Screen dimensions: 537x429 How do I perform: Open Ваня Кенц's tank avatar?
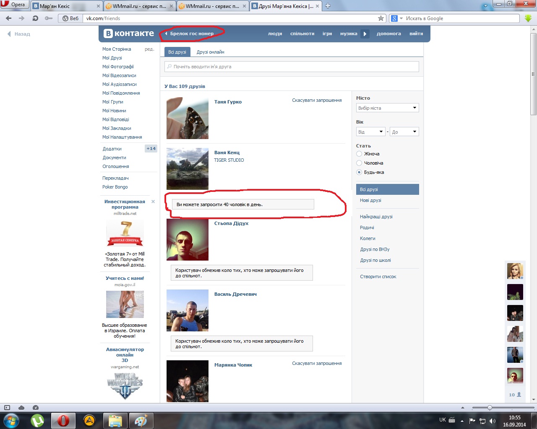[x=188, y=169]
